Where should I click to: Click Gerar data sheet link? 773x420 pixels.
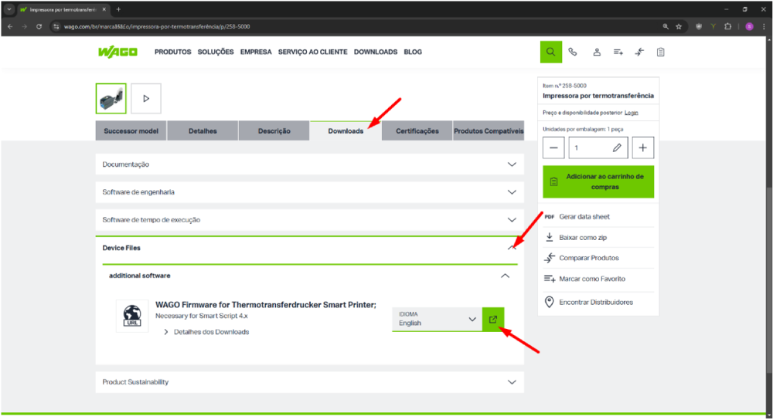point(584,217)
